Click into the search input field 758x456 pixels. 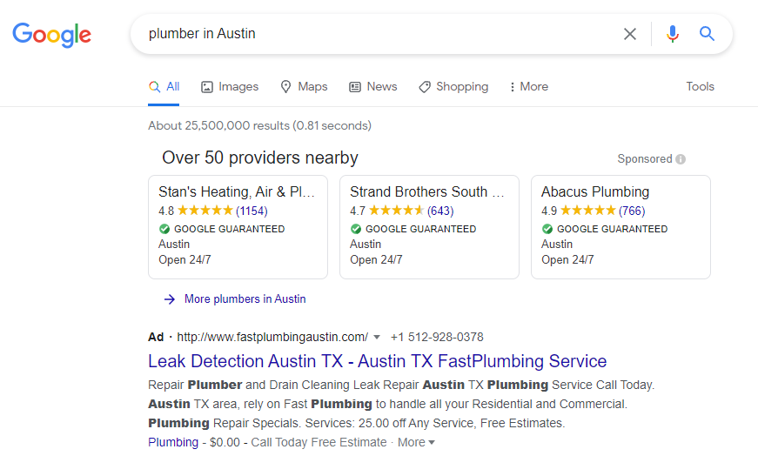[x=374, y=34]
